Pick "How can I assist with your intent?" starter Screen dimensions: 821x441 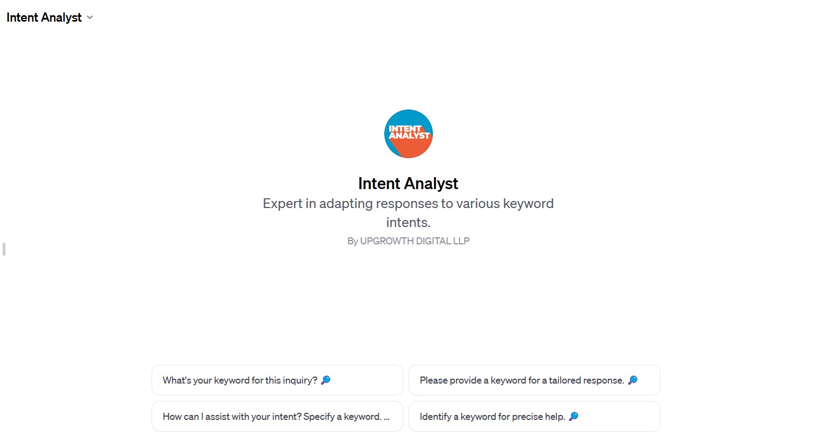click(x=277, y=417)
